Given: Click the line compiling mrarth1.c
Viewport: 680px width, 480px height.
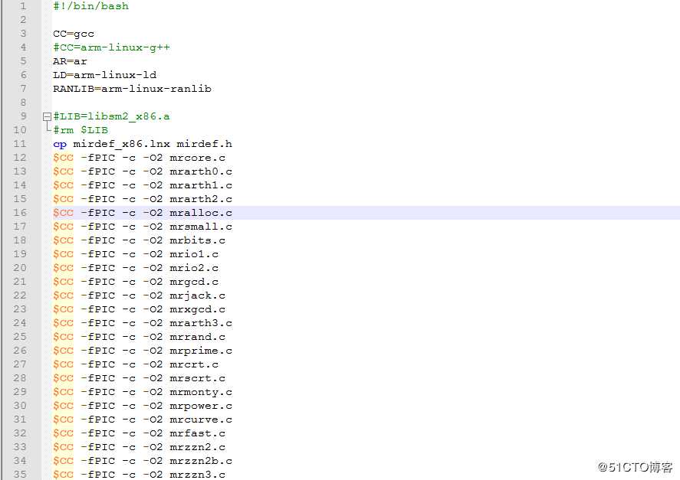Looking at the screenshot, I should pyautogui.click(x=143, y=185).
